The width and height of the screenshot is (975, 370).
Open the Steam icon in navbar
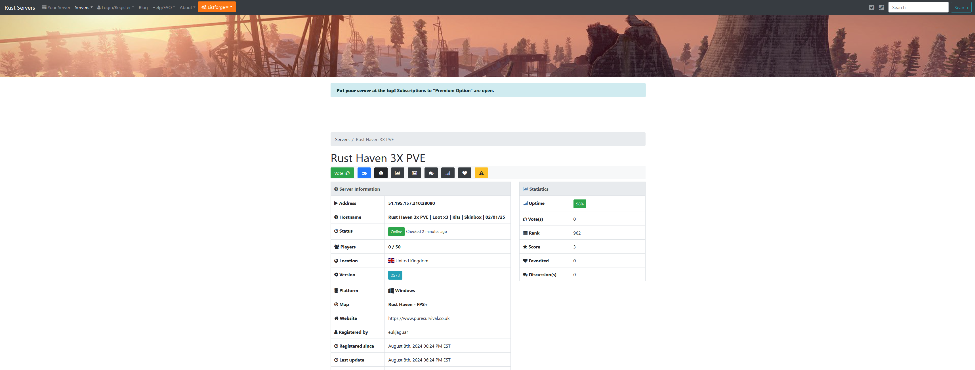pos(881,8)
